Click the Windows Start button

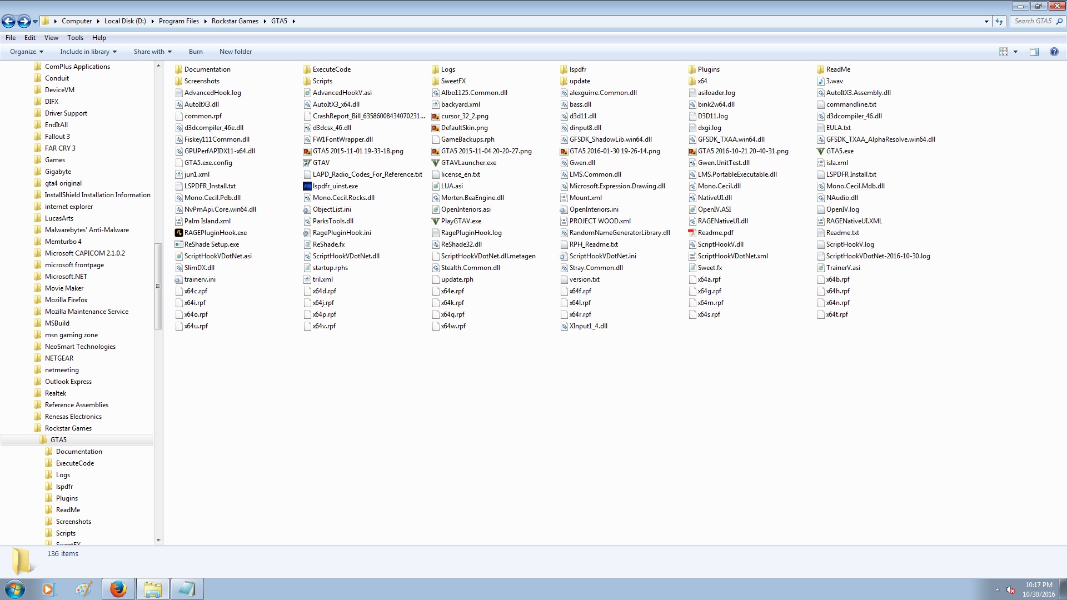(15, 589)
